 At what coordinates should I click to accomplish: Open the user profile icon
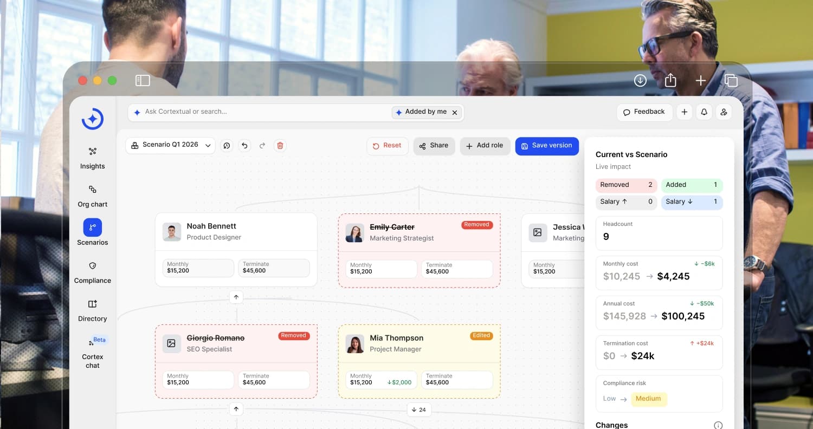coord(724,112)
